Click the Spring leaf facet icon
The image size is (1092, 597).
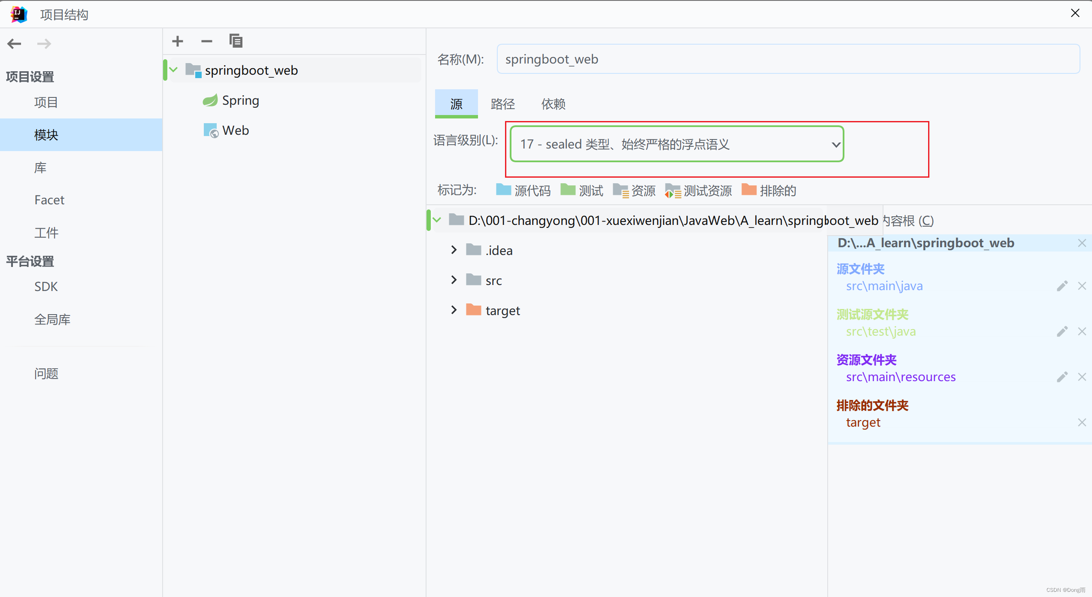tap(210, 100)
